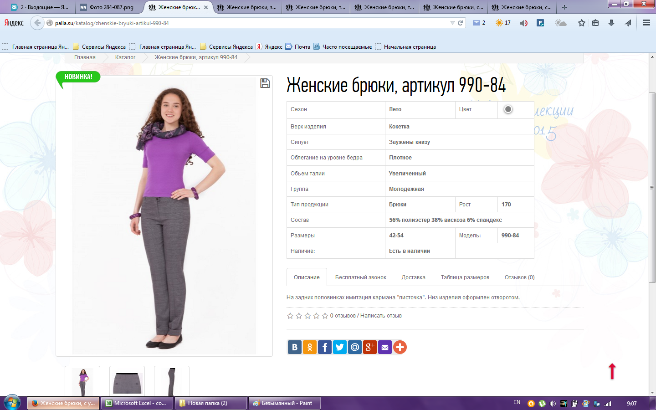This screenshot has width=656, height=410.
Task: Click the Яндекс bookmark in bookmarks bar
Action: [269, 46]
